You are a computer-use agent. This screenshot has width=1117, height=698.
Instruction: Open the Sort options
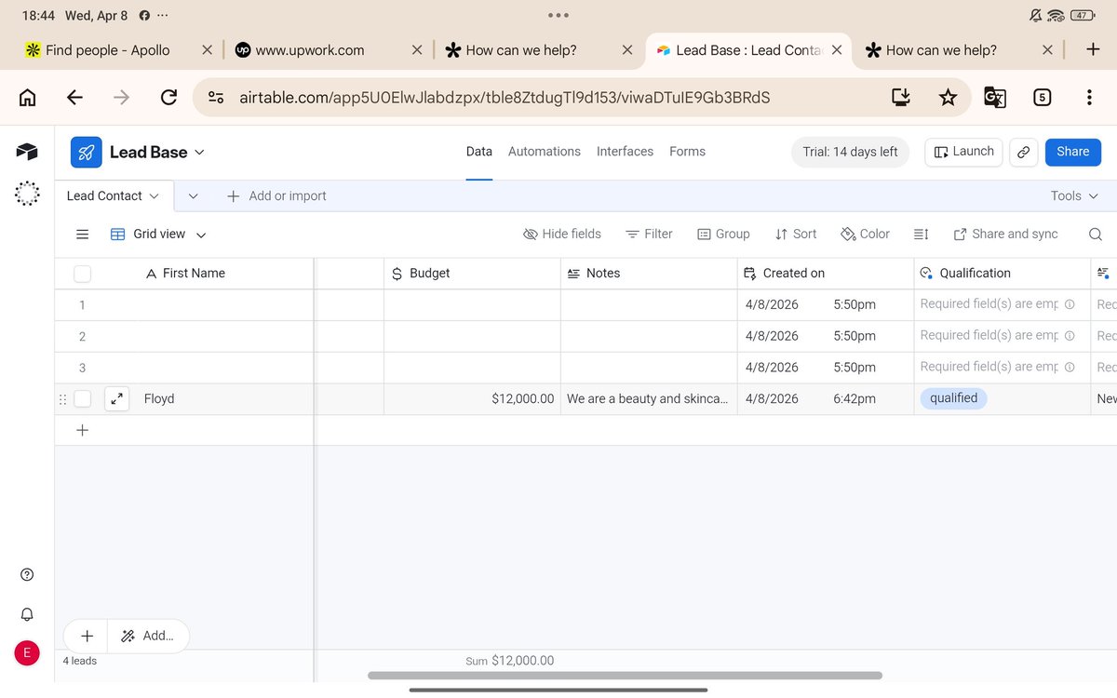click(x=796, y=235)
